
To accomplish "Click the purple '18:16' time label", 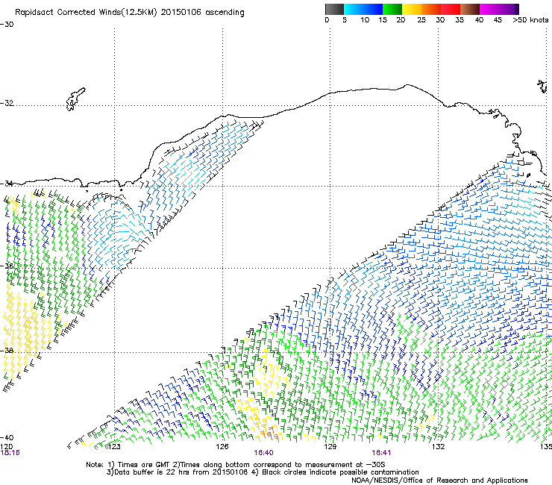I will pos(10,453).
